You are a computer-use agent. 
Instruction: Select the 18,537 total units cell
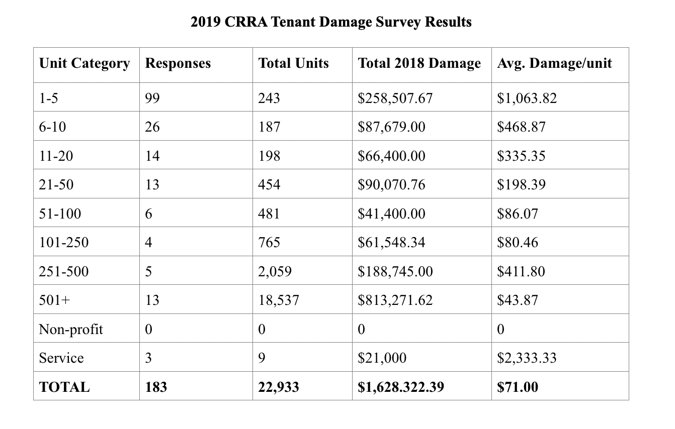point(302,300)
